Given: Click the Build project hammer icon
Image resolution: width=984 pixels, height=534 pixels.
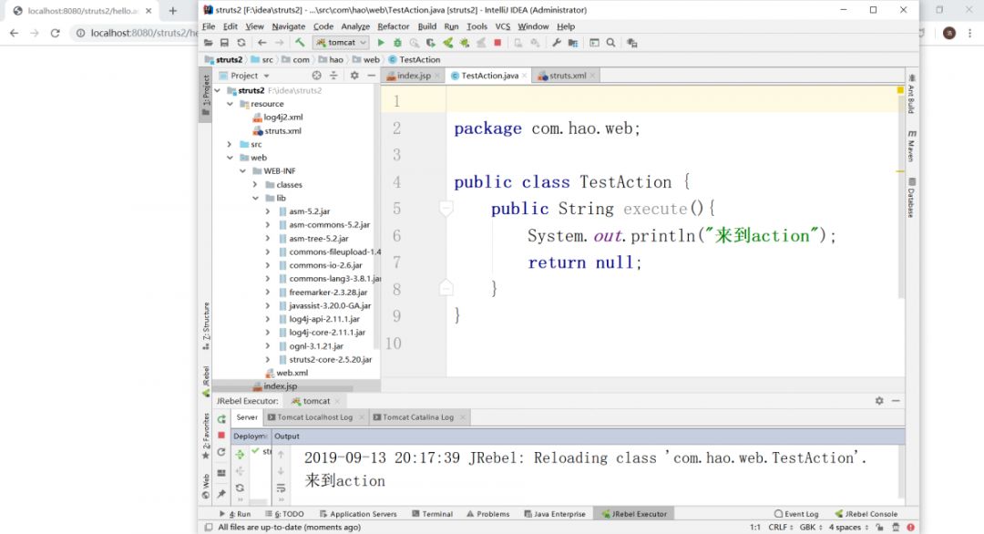Looking at the screenshot, I should 300,43.
